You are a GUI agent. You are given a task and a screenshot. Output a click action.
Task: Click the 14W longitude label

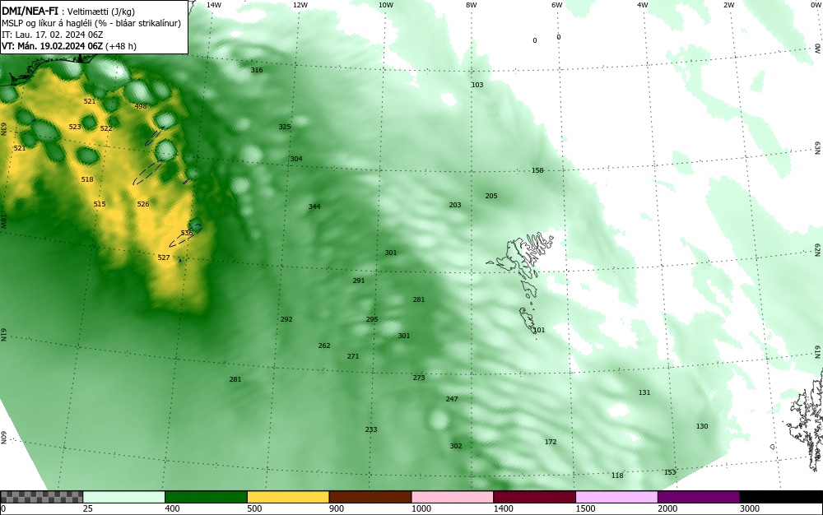point(214,5)
